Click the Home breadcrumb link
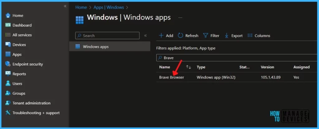319x129 pixels. coord(81,7)
